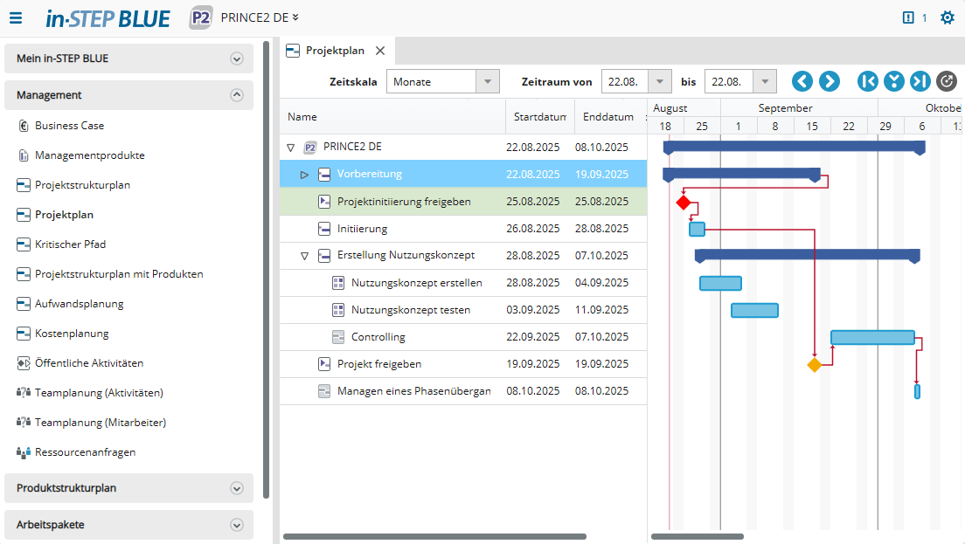Image resolution: width=965 pixels, height=544 pixels.
Task: Click the grey refresh target icon
Action: (x=946, y=81)
